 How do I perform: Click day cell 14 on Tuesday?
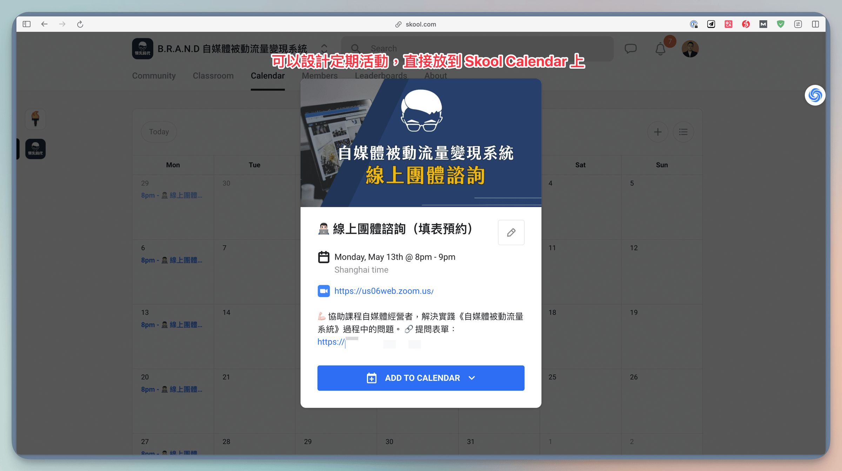click(254, 336)
